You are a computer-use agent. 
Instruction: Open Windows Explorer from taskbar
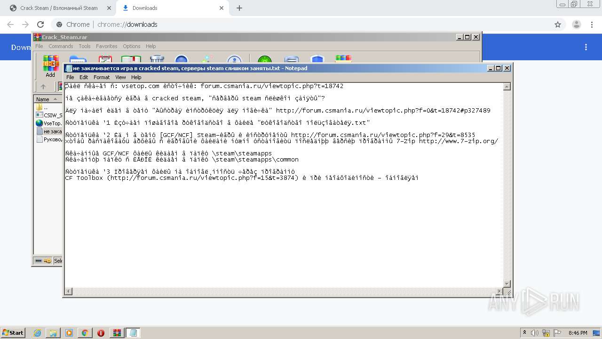(x=53, y=333)
